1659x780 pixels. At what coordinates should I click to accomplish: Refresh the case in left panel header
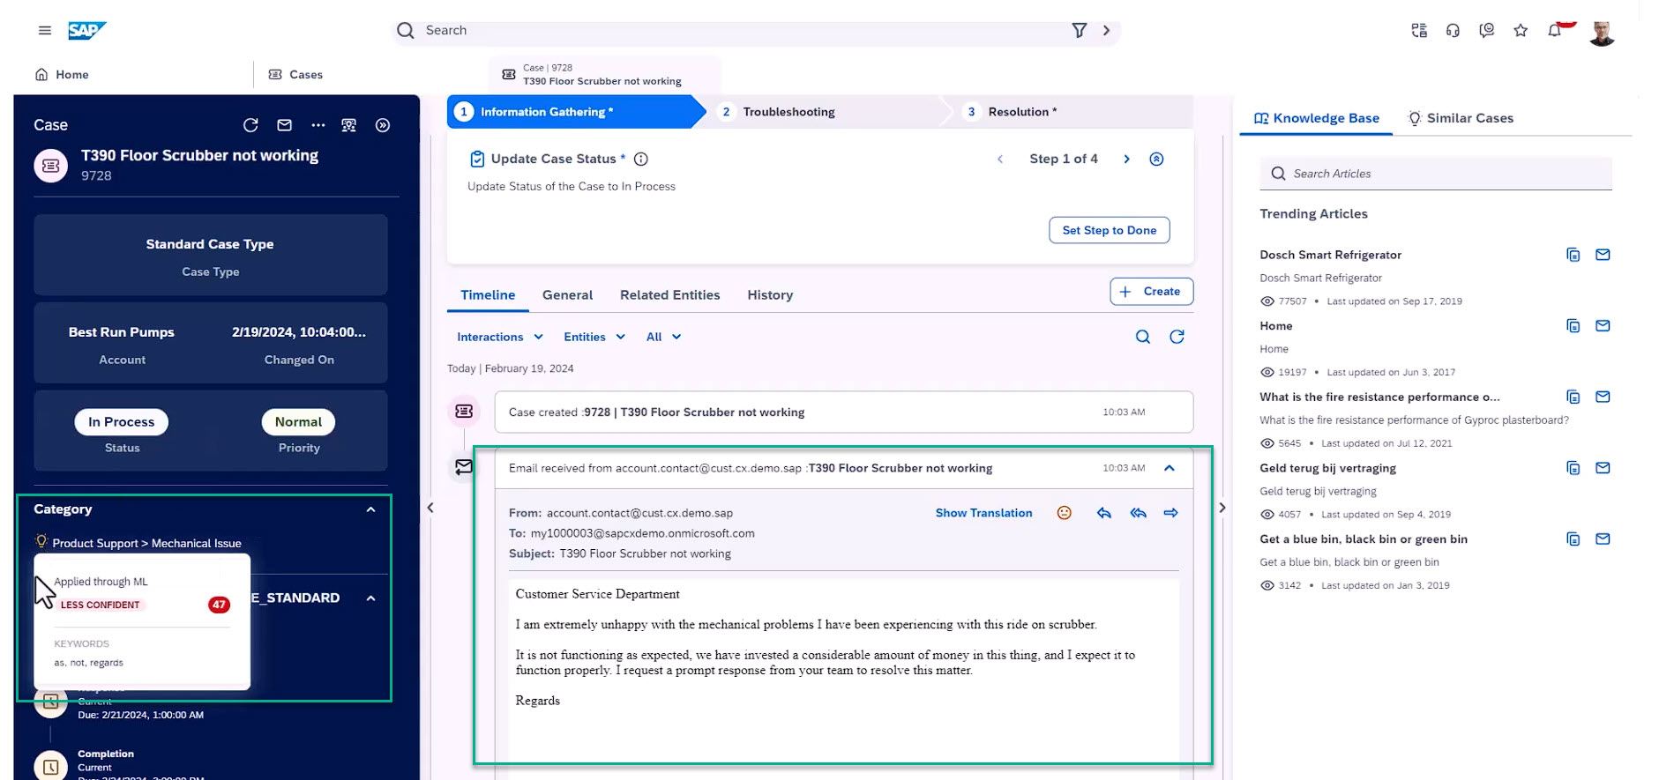pyautogui.click(x=250, y=125)
